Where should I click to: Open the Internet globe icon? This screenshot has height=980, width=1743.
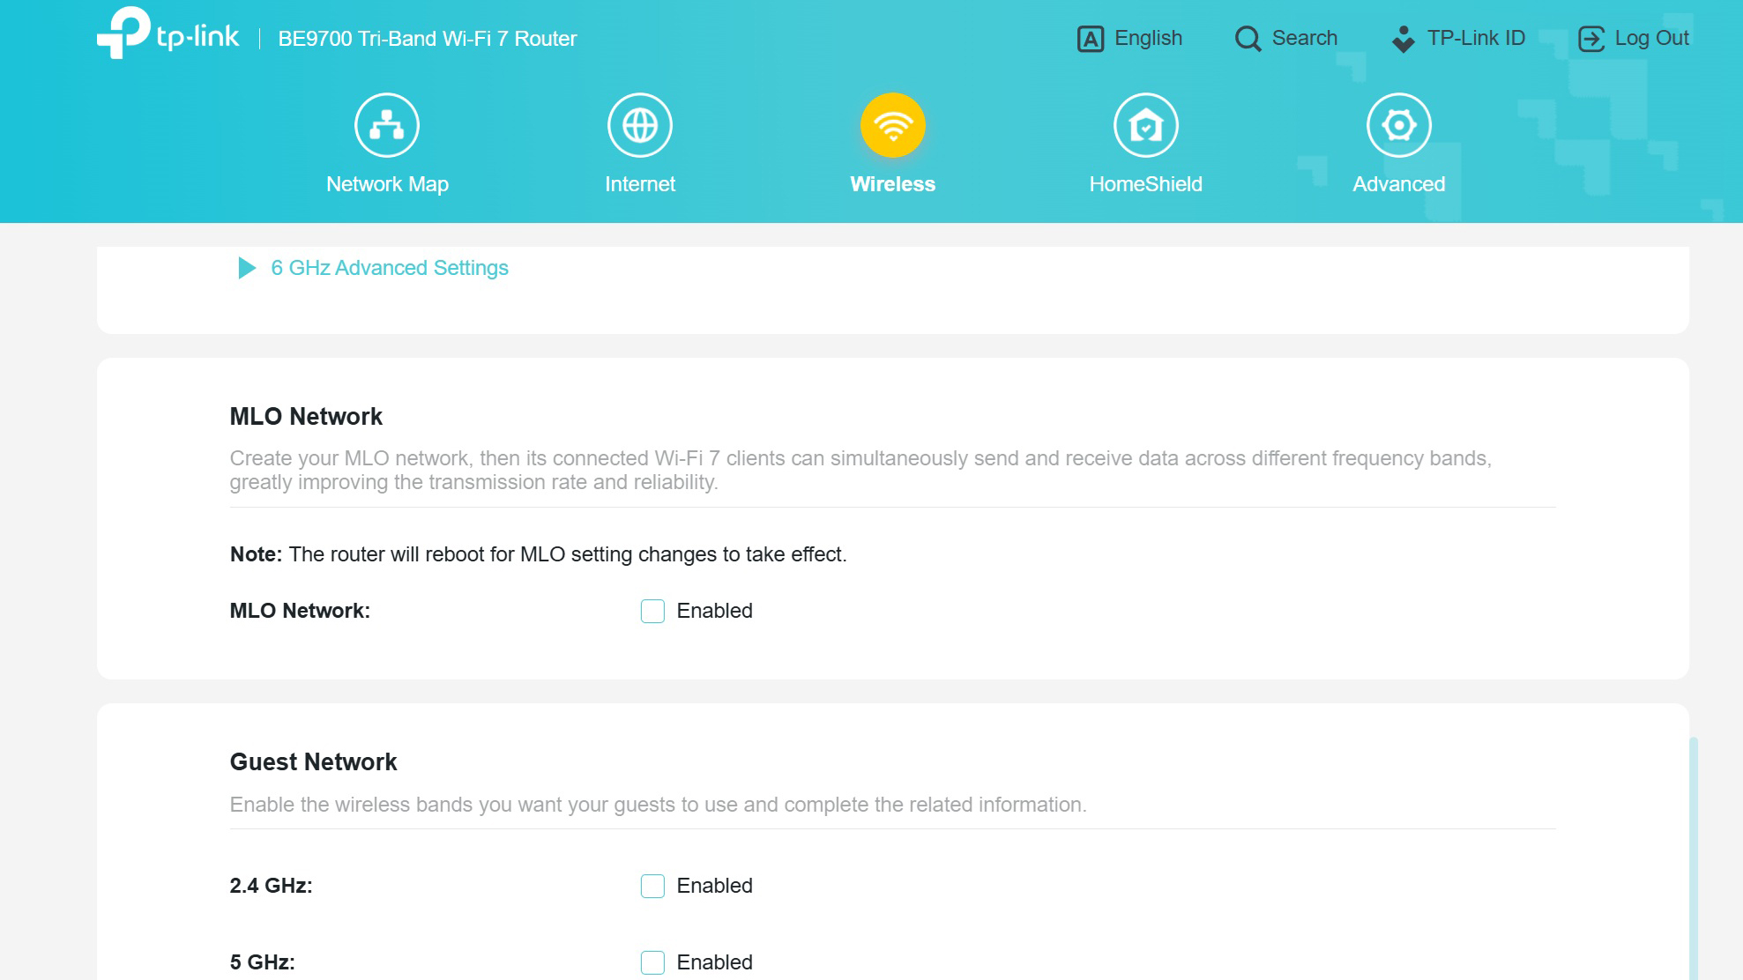point(639,125)
